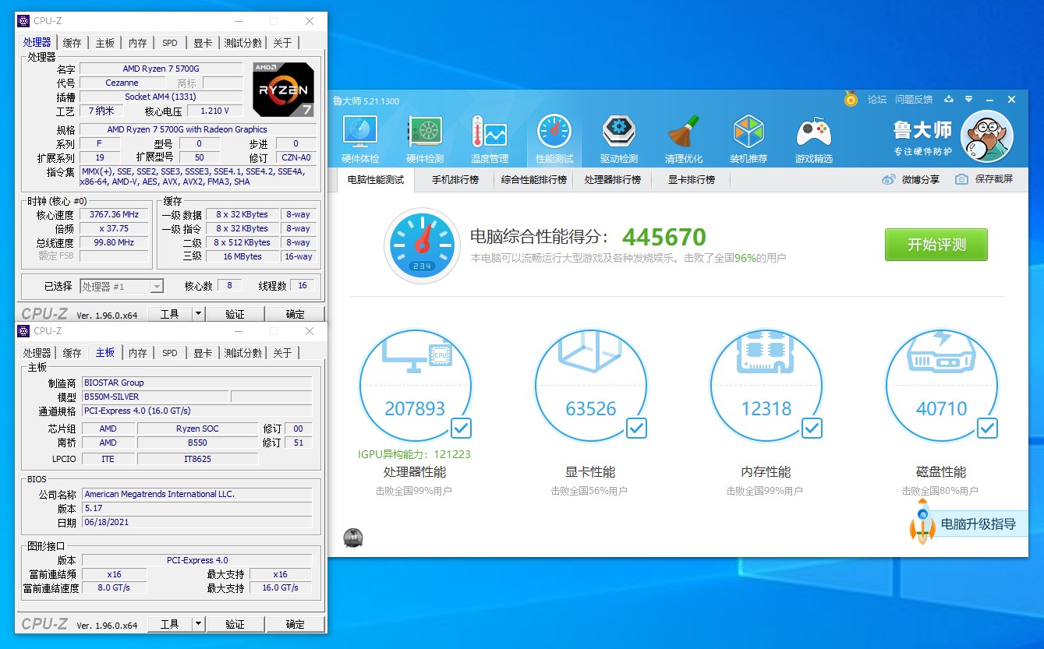Click 验证 button in bottom CPU-Z
This screenshot has width=1044, height=649.
[x=235, y=624]
